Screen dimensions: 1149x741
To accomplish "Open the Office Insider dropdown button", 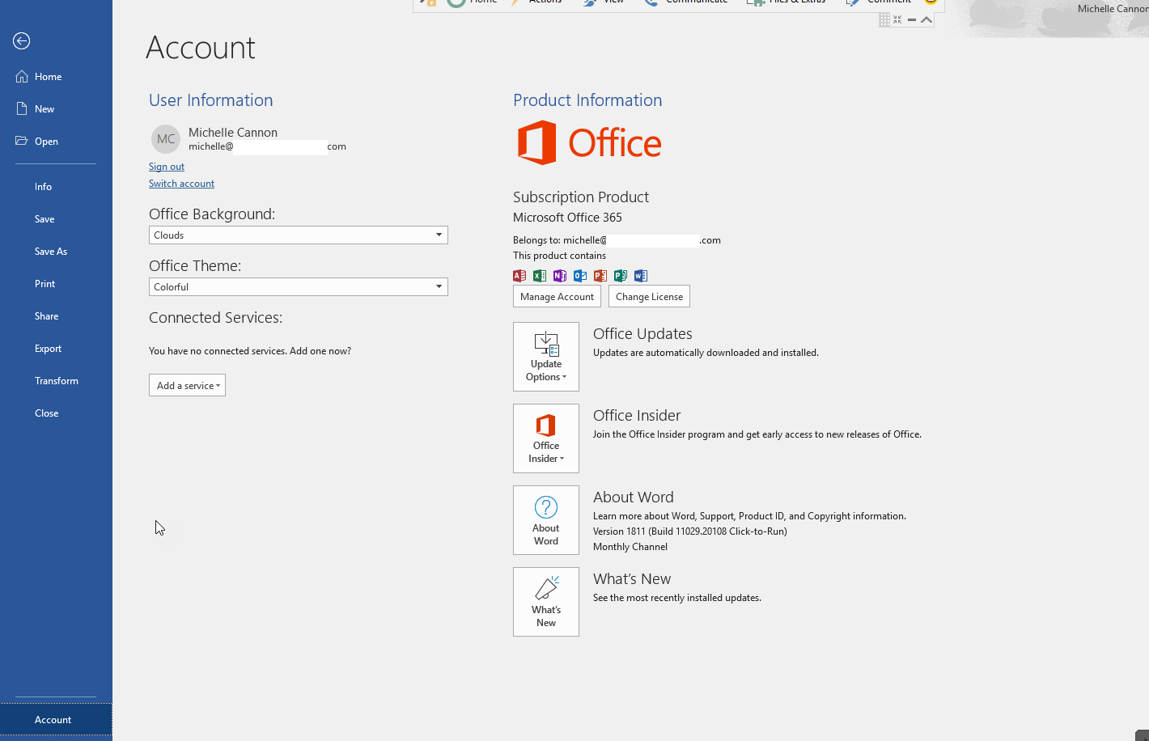I will [546, 438].
